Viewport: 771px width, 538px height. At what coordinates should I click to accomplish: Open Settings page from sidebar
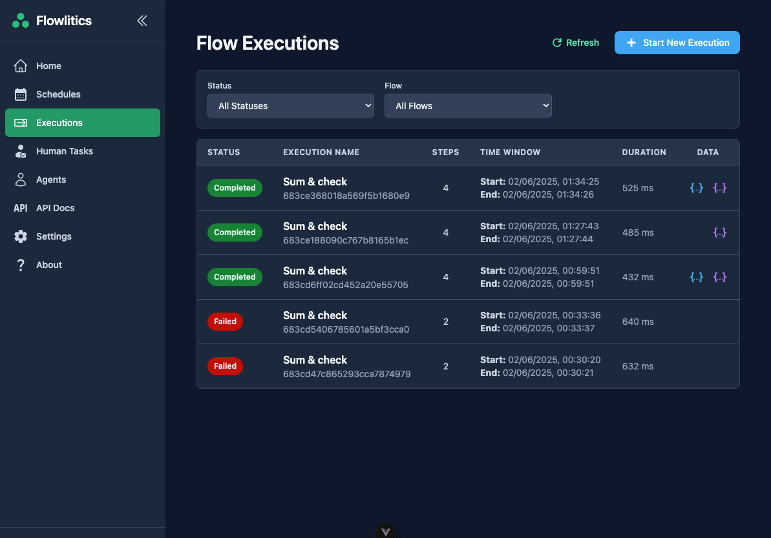click(83, 236)
